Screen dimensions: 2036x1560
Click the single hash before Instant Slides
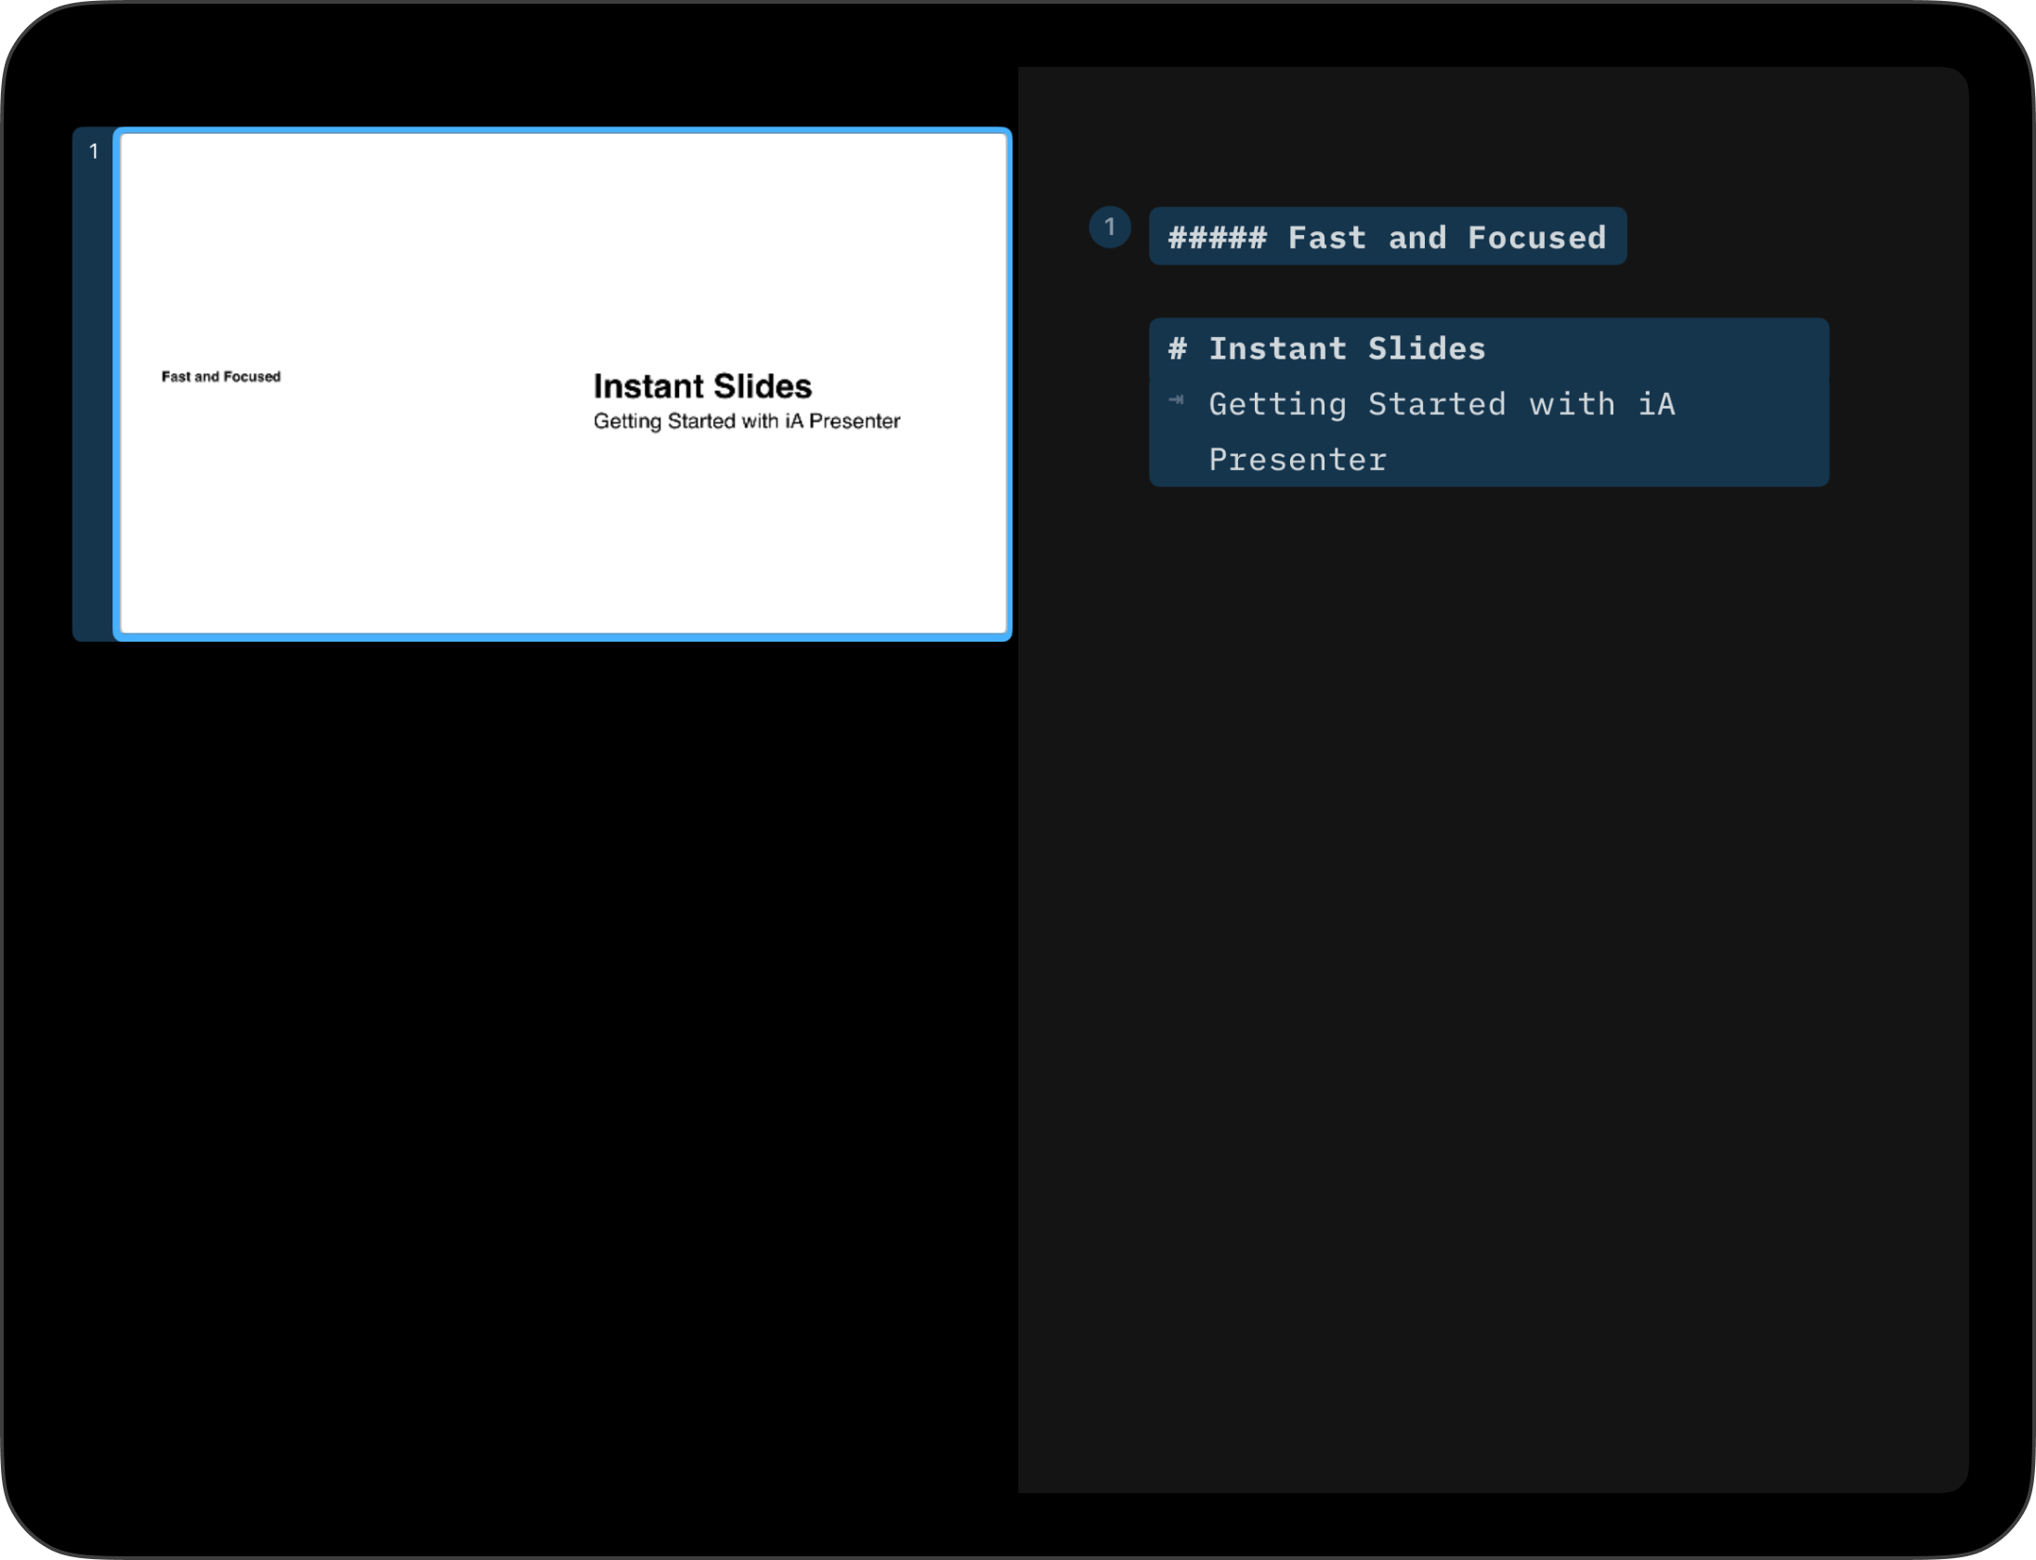[1177, 349]
